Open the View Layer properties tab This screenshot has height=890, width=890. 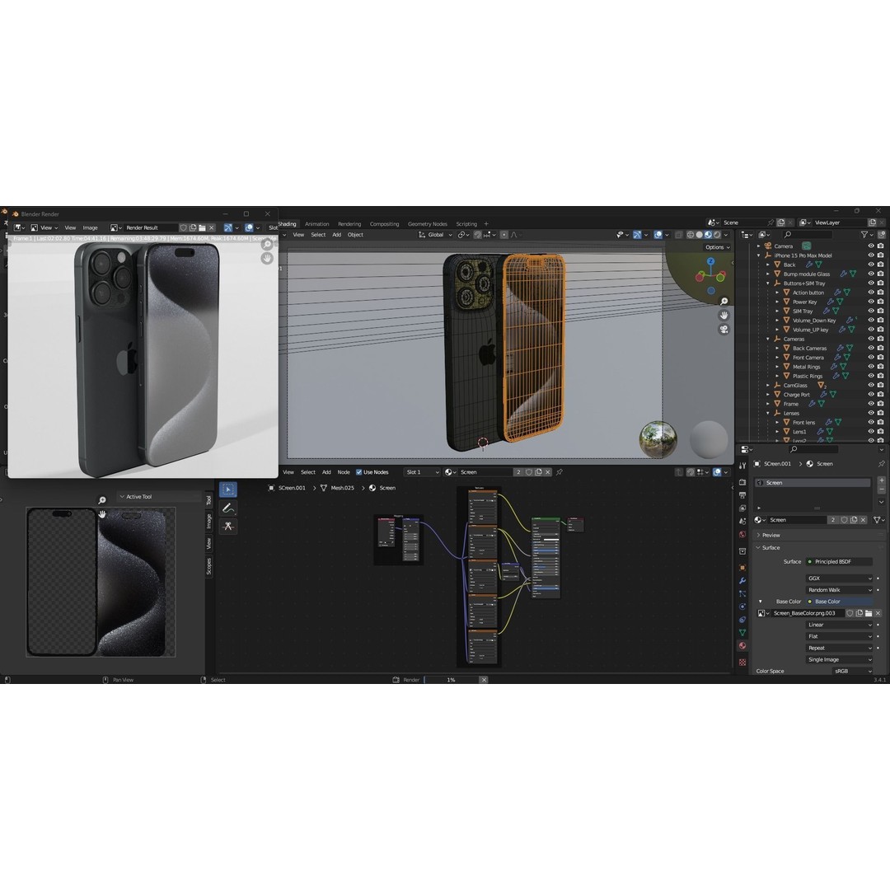(x=742, y=508)
